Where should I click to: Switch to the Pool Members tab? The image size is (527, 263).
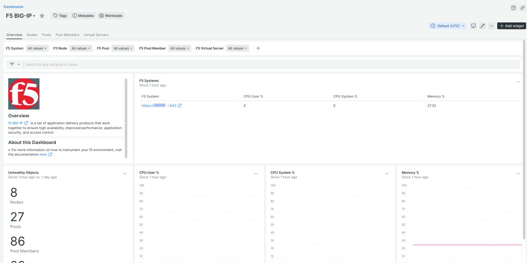click(67, 35)
